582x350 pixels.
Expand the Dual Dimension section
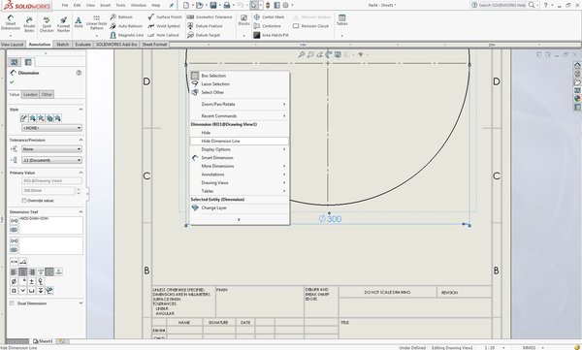pyautogui.click(x=81, y=303)
